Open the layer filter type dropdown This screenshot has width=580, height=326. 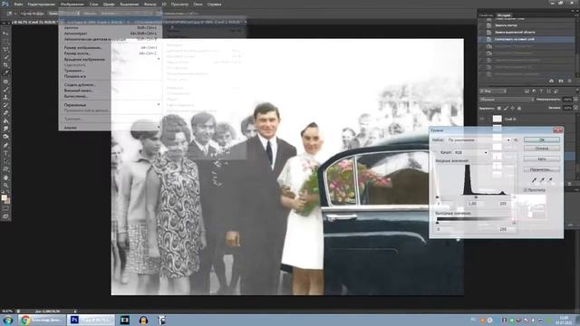(493, 91)
